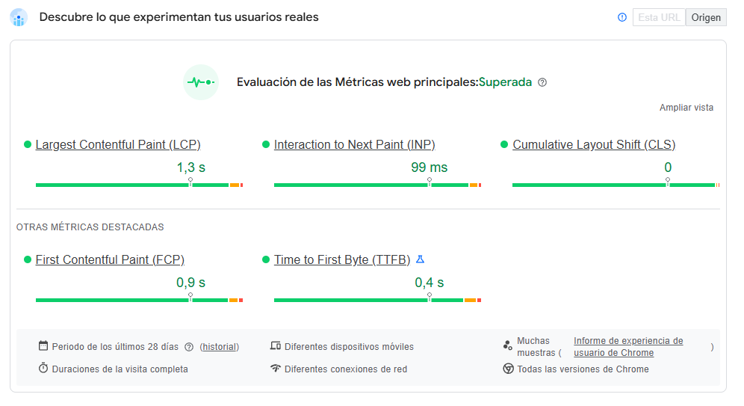744x406 pixels.
Task: Click the Core Web Vitals pulse icon
Action: click(200, 82)
